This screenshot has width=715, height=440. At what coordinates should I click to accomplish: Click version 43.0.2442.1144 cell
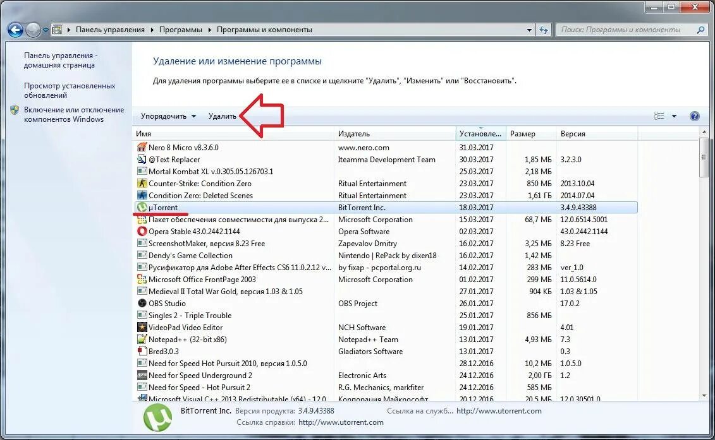(584, 232)
